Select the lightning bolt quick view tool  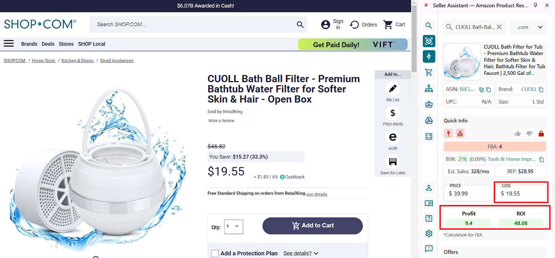(429, 56)
